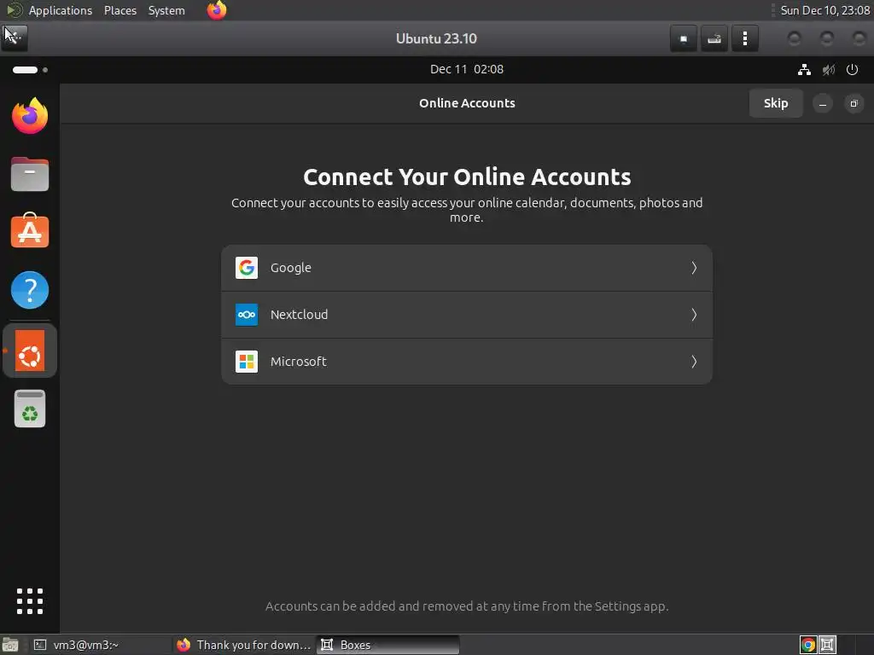Click Nextcloud account icon
The width and height of the screenshot is (874, 655).
coord(247,315)
